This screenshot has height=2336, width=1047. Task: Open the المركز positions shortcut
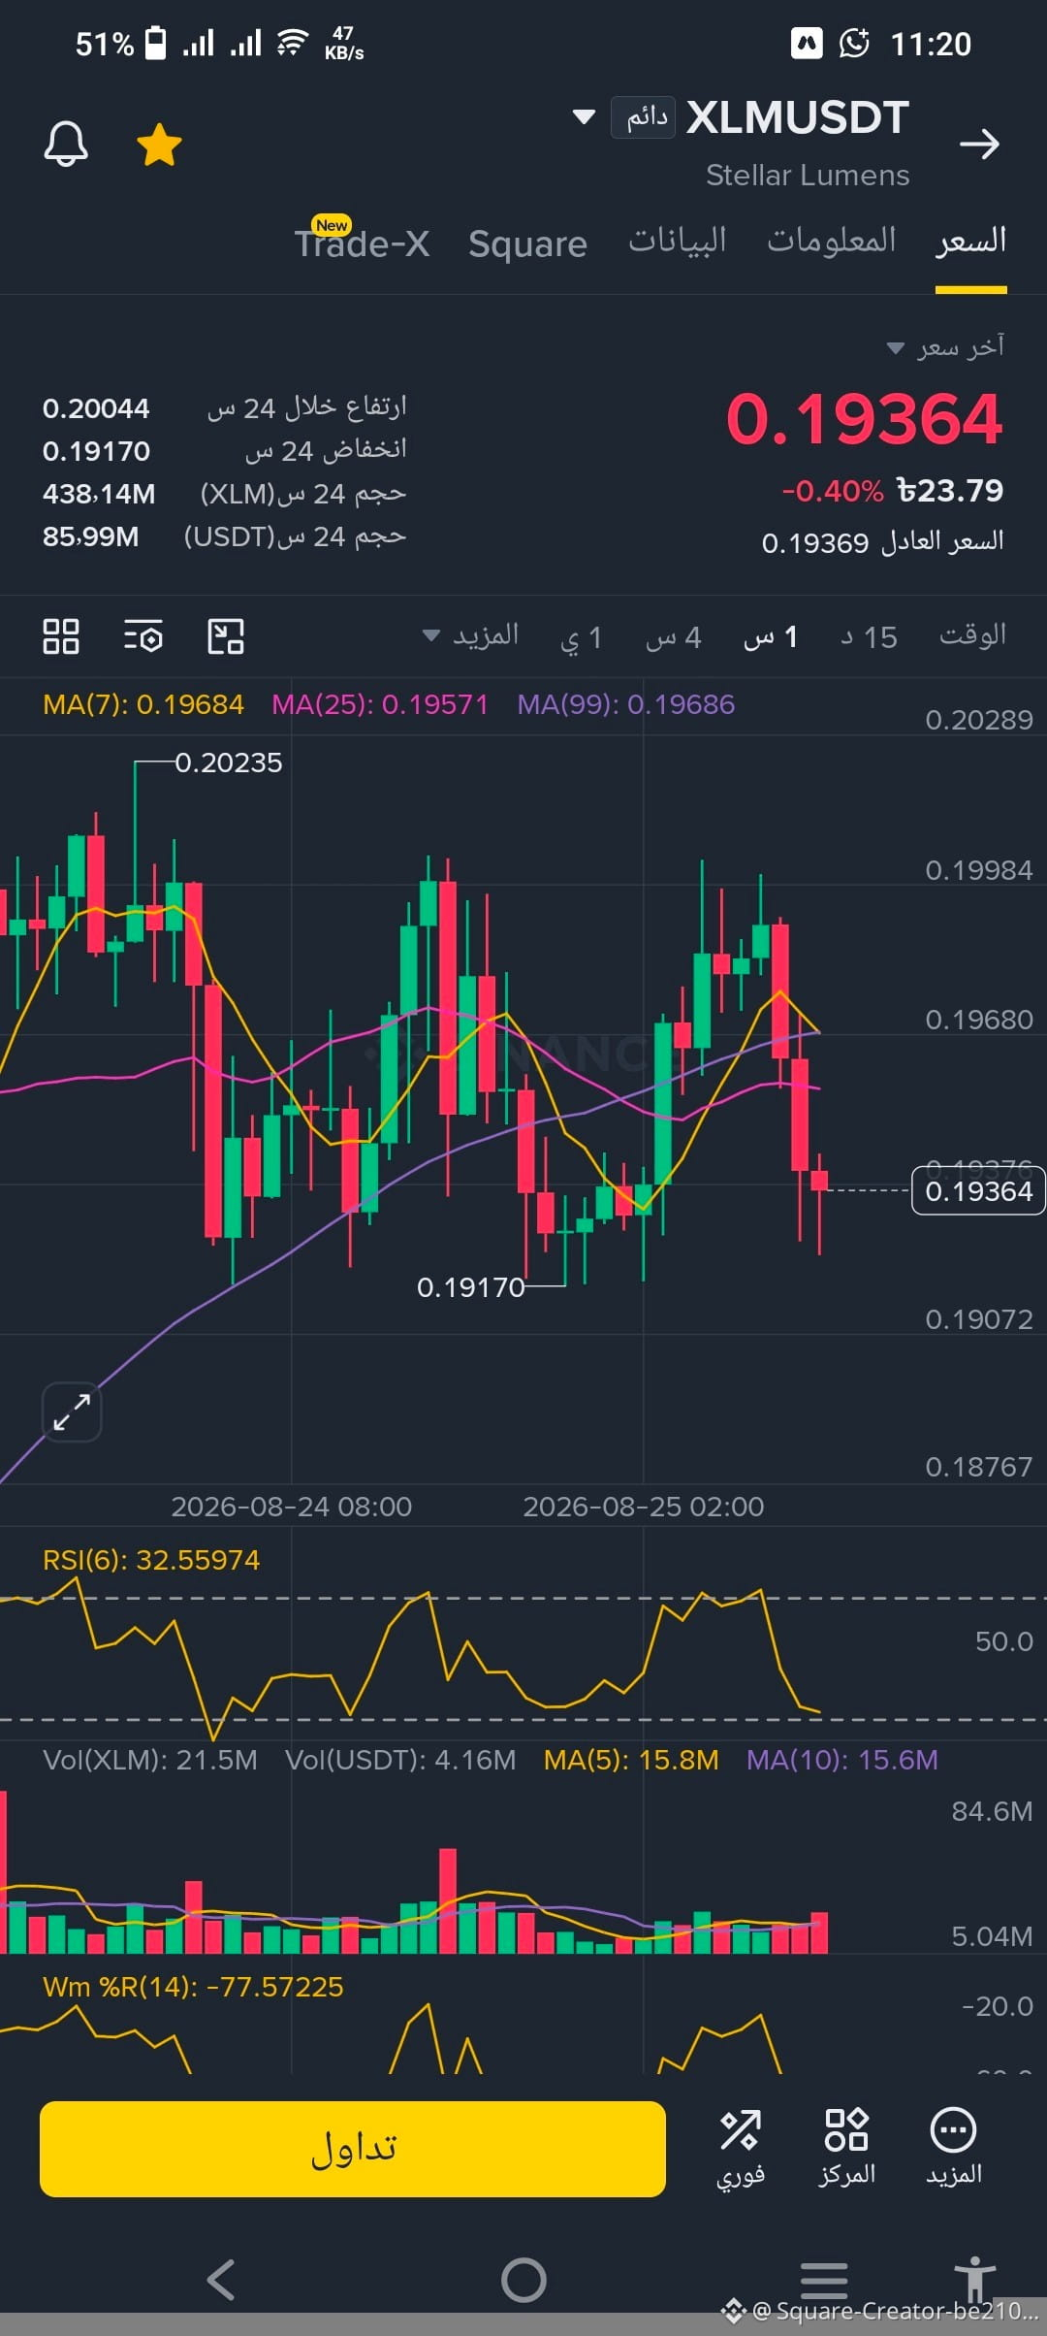click(x=846, y=2149)
